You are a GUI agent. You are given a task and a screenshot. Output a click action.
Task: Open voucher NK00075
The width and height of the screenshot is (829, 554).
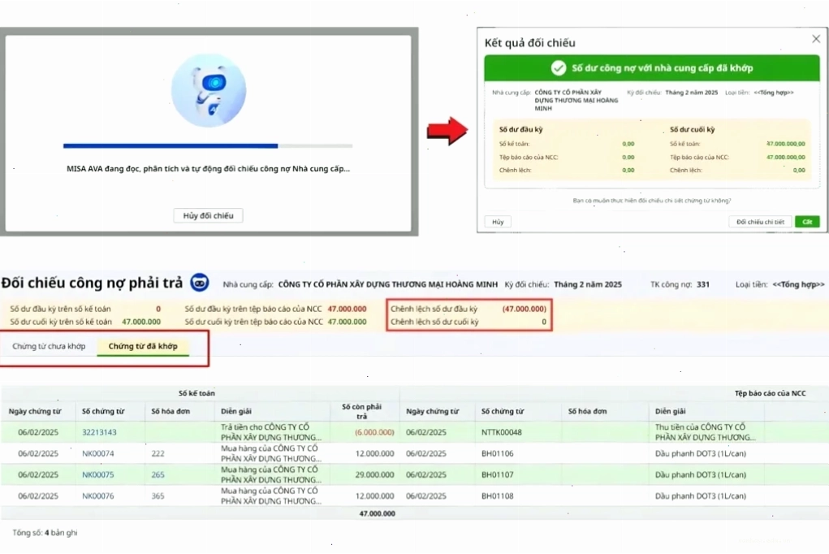point(97,474)
